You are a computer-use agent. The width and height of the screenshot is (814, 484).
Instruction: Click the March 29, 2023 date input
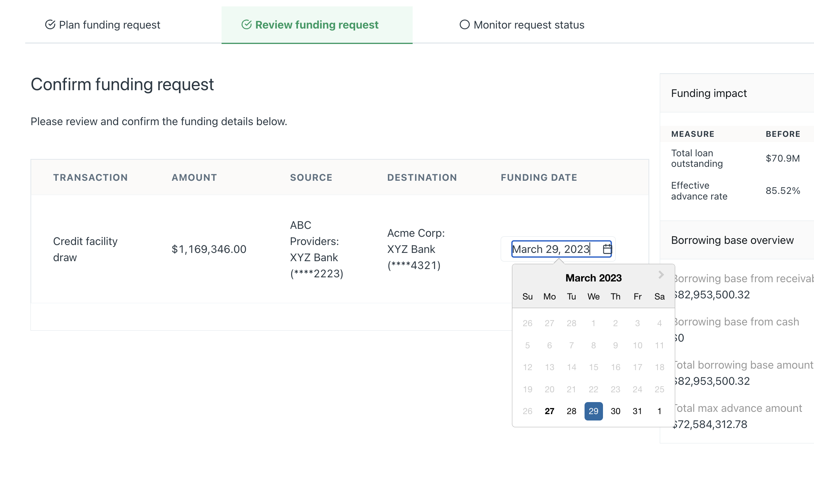click(551, 249)
